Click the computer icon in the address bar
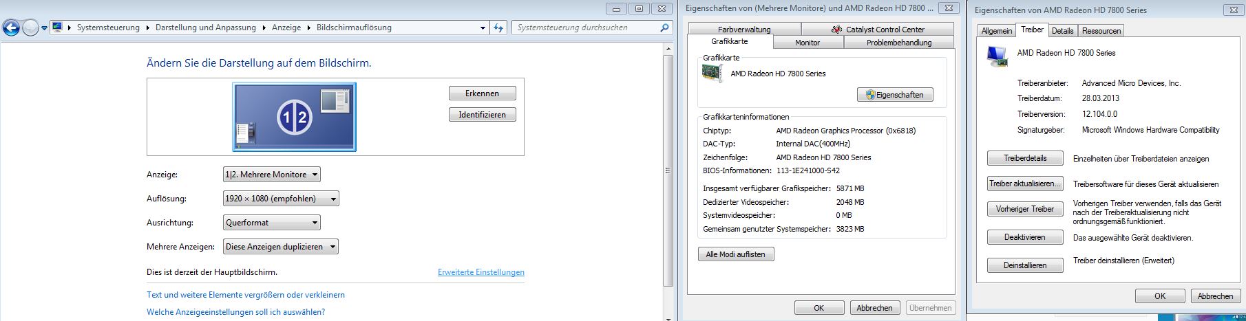This screenshot has height=321, width=1246. point(57,27)
